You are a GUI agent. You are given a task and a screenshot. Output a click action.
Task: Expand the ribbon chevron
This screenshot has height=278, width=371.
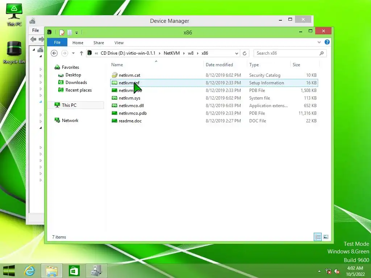[x=319, y=42]
